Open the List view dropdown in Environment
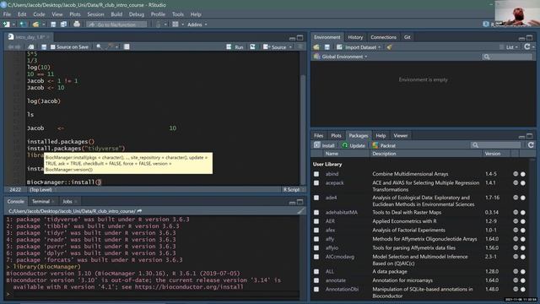This screenshot has width=540, height=304. tap(509, 47)
